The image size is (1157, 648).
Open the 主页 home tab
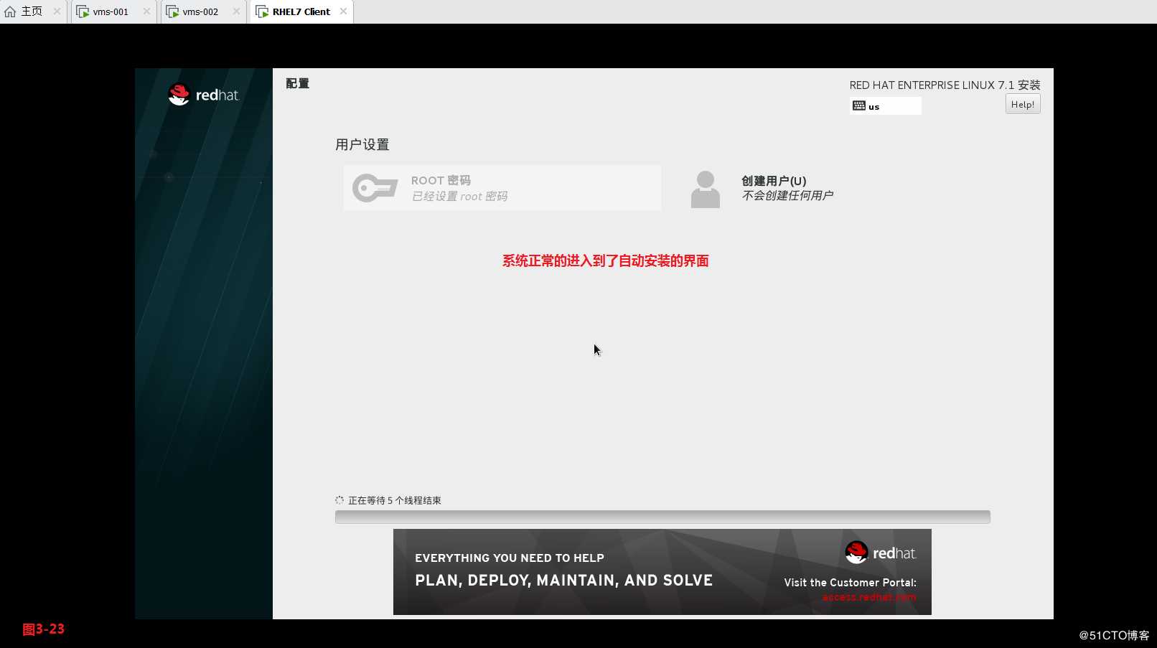[32, 11]
